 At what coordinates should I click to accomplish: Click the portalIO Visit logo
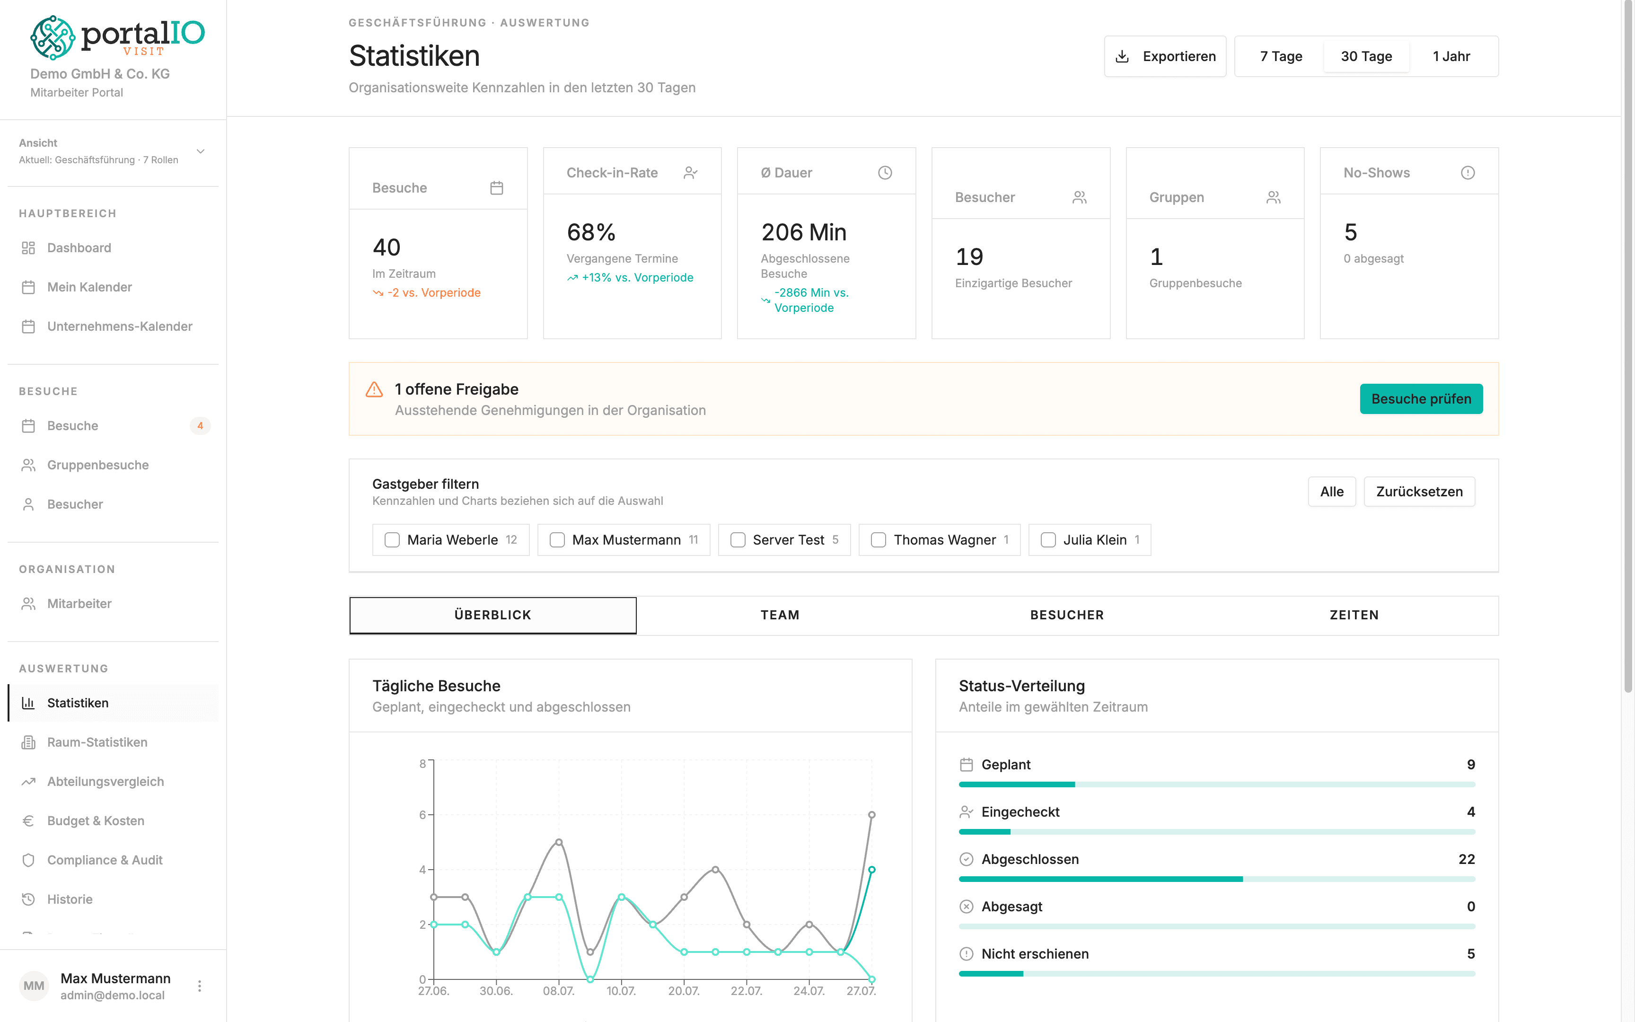point(117,37)
